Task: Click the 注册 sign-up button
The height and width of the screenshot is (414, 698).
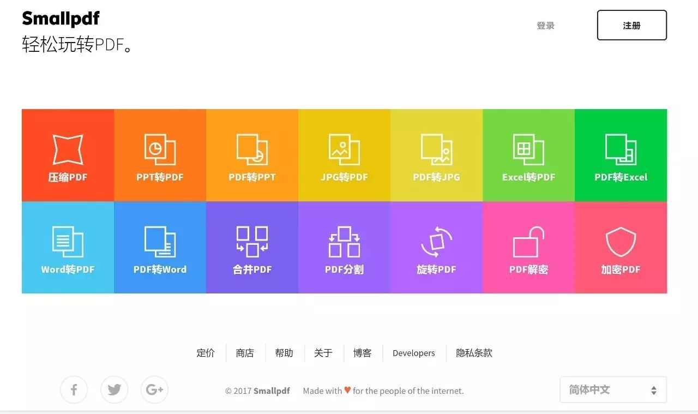Action: [632, 25]
